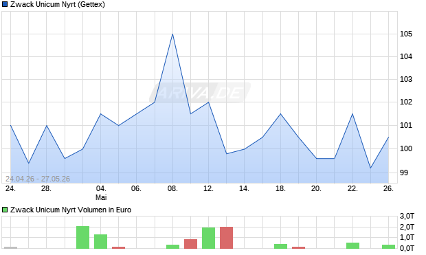Click the x-axis date label '08.'

point(172,188)
